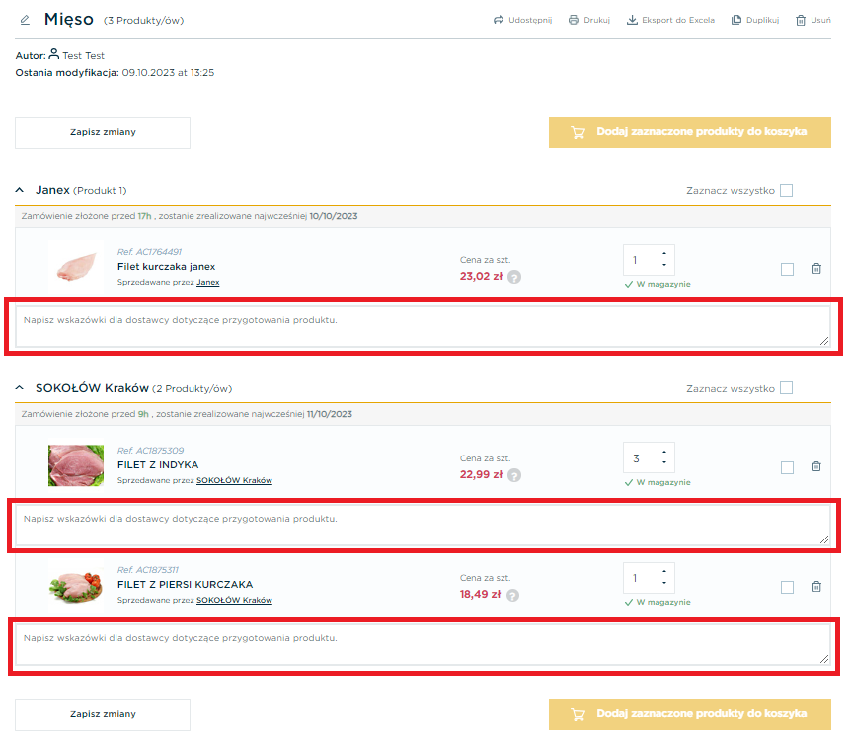
Task: Select Zaznacz wszystko for SOKOŁÓW Kraków
Action: tap(786, 388)
